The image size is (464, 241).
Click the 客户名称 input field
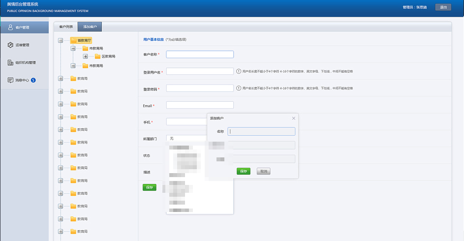pyautogui.click(x=200, y=55)
